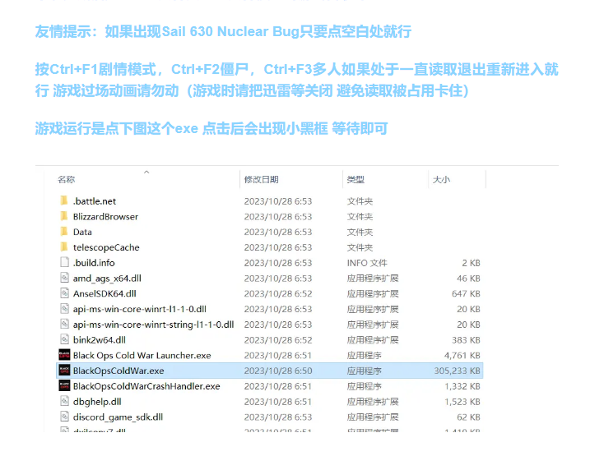Sort files by 类型 column header
The width and height of the screenshot is (604, 456).
(355, 180)
